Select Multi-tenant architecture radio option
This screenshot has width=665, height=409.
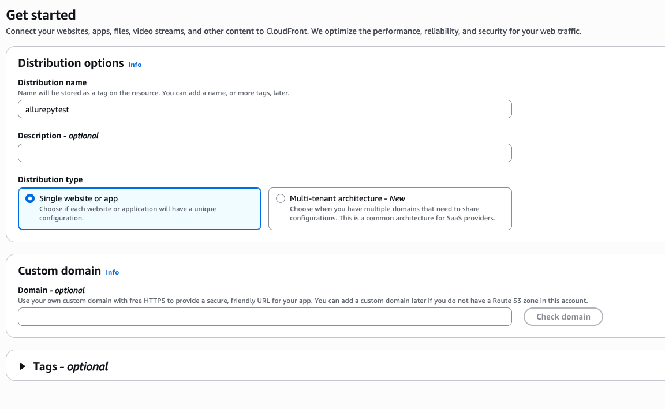click(281, 198)
